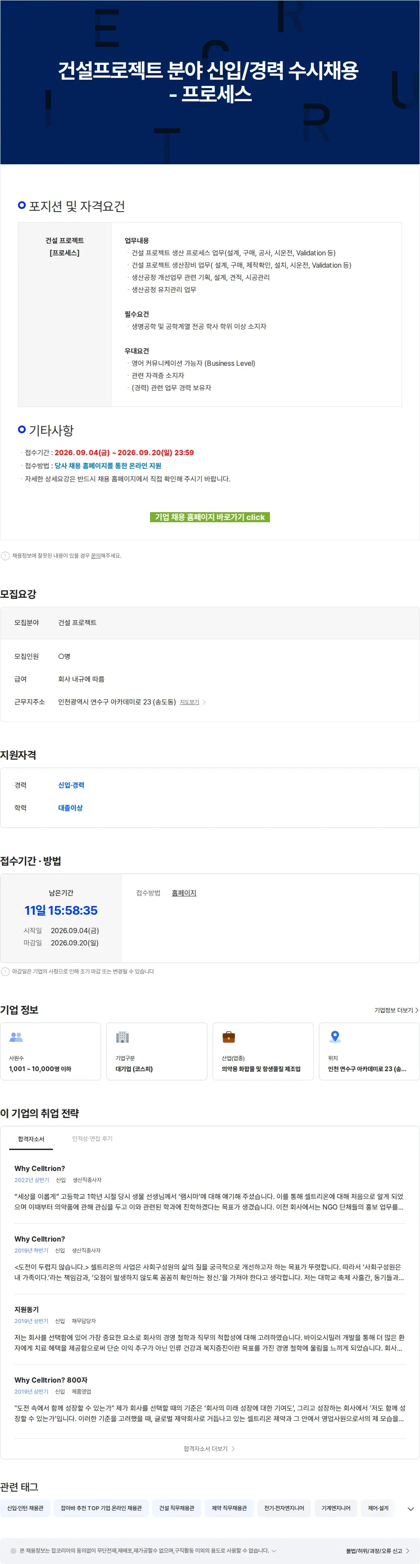
Task: Click the 신입·경력 career value
Action: pyautogui.click(x=71, y=785)
